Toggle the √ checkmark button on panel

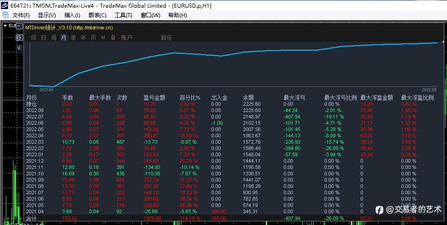pyautogui.click(x=19, y=47)
